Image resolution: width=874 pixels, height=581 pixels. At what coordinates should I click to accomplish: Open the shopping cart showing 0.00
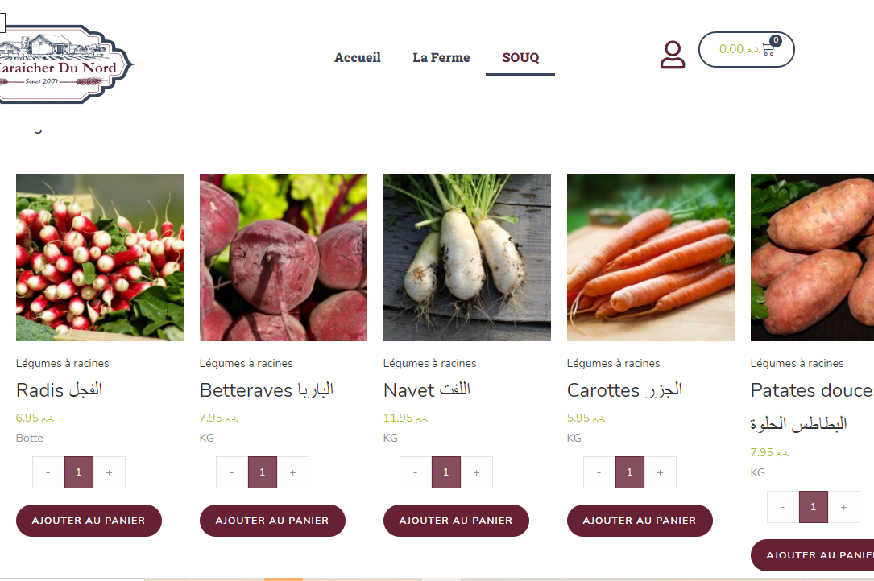[747, 50]
